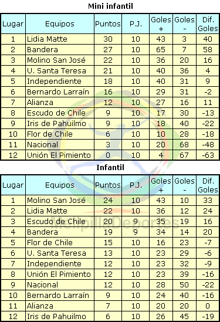
Task: Select the Puntos header in Mini infantil table
Action: coord(108,24)
